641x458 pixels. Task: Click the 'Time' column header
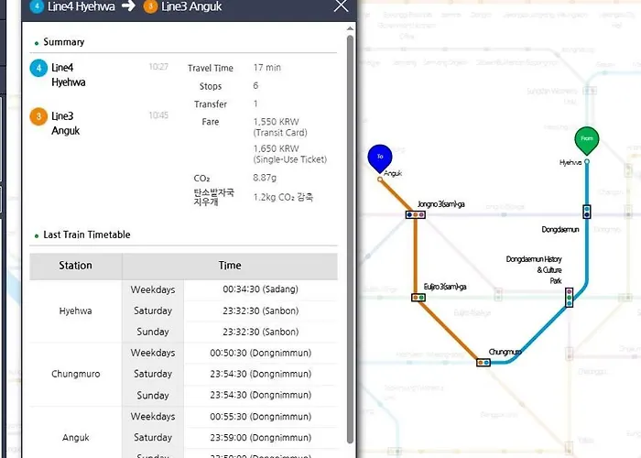click(230, 266)
